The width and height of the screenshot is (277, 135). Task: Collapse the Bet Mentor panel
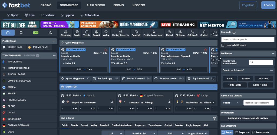pos(273,53)
